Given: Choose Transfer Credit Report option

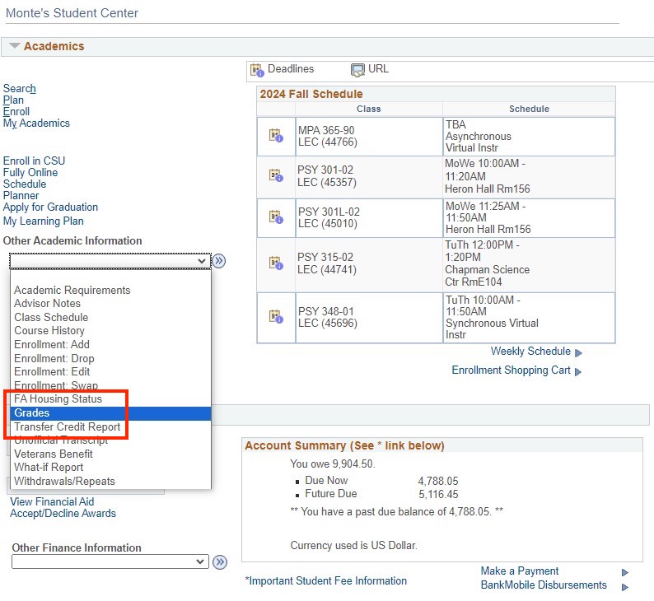Looking at the screenshot, I should (x=68, y=427).
